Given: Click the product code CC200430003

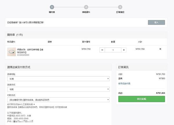Looking at the screenshot, I should tap(23, 55).
